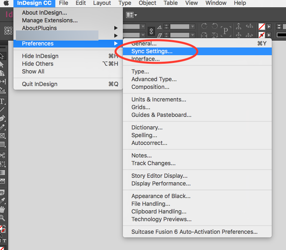The width and height of the screenshot is (286, 250).
Task: Select the Zoom magnifier tool
Action: point(2,218)
